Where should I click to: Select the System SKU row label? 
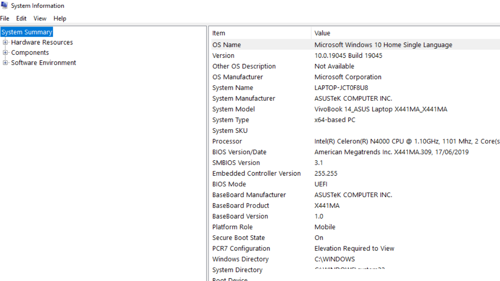pyautogui.click(x=230, y=131)
